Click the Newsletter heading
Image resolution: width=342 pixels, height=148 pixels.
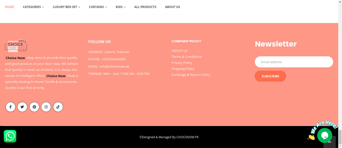click(x=276, y=44)
